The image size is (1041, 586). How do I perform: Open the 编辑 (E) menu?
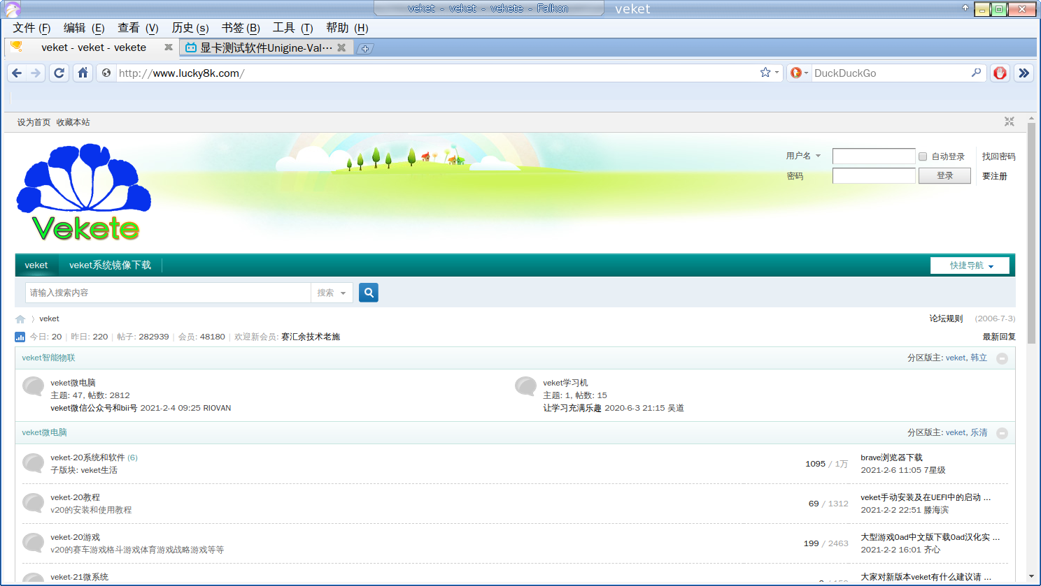click(84, 28)
